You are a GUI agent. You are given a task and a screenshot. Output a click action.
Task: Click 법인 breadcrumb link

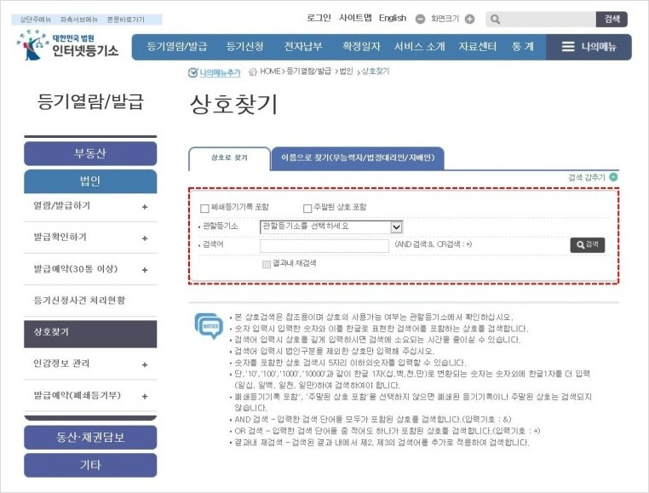pyautogui.click(x=346, y=72)
